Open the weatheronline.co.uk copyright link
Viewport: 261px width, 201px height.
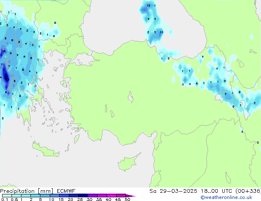[x=226, y=197]
